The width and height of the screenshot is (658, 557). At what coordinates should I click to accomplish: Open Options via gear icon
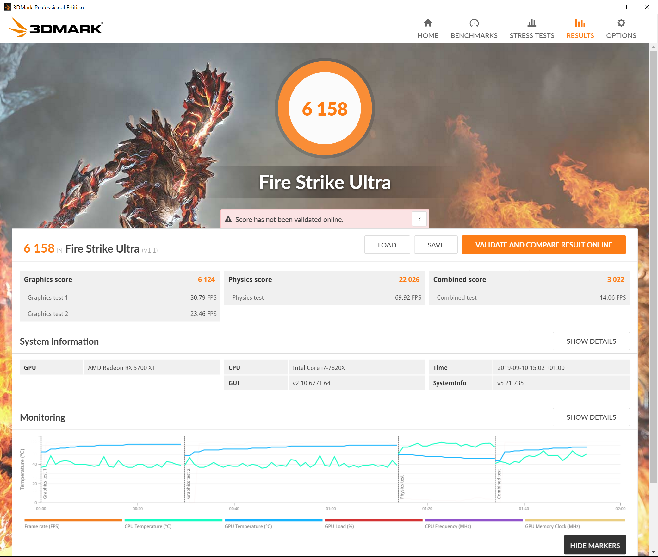[x=621, y=23]
